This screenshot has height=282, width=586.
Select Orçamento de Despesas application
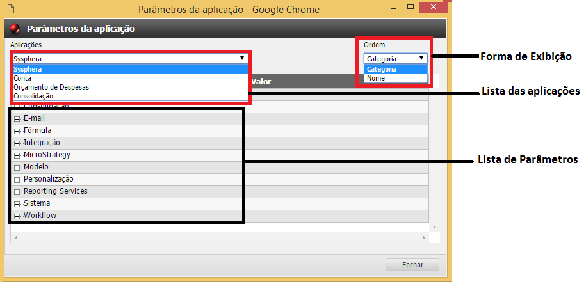[x=51, y=86]
